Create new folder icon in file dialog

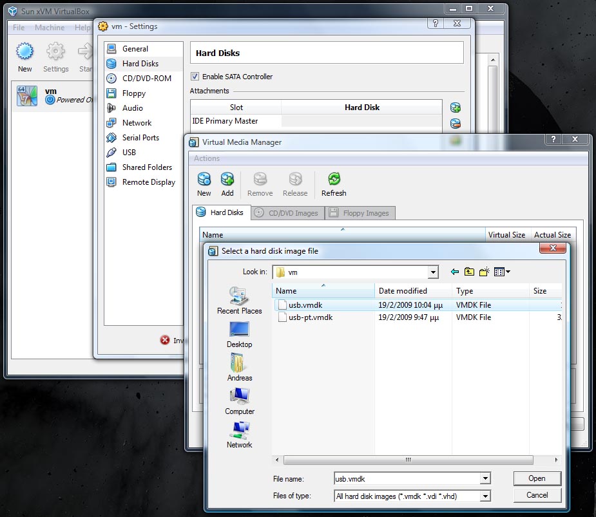coord(485,272)
